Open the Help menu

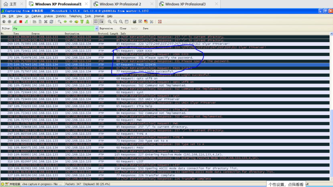(110, 16)
